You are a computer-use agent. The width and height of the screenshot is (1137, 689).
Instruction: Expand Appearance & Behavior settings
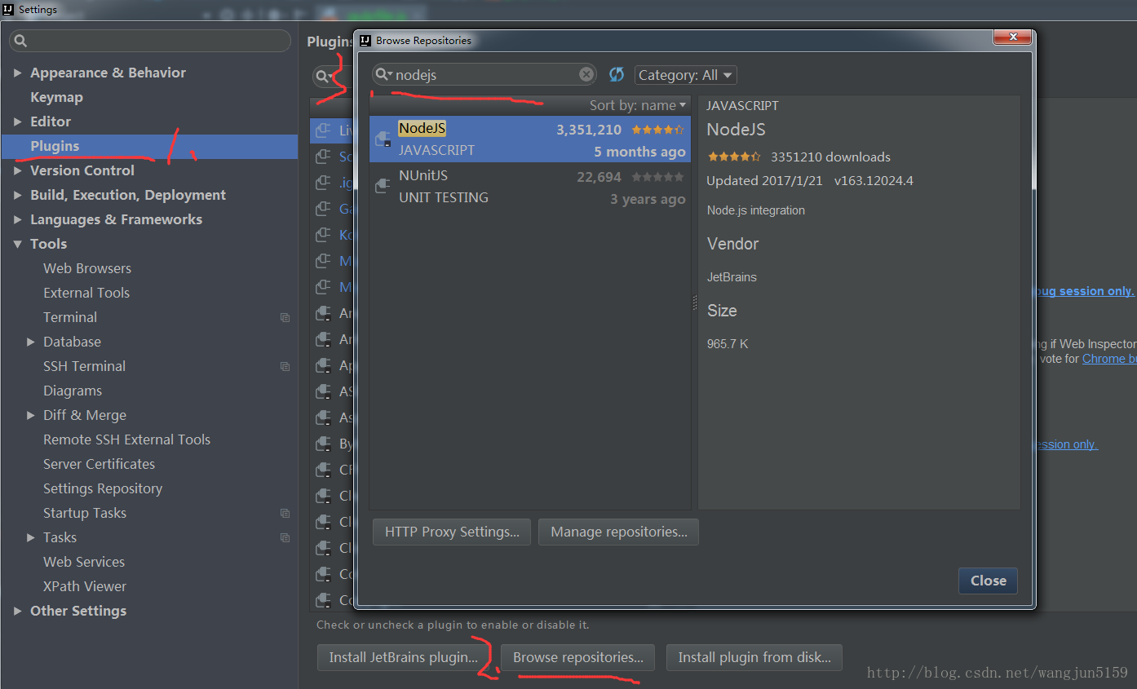coord(18,73)
